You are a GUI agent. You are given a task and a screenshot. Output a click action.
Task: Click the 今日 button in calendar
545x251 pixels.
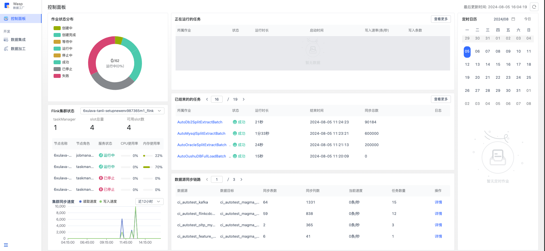click(528, 19)
